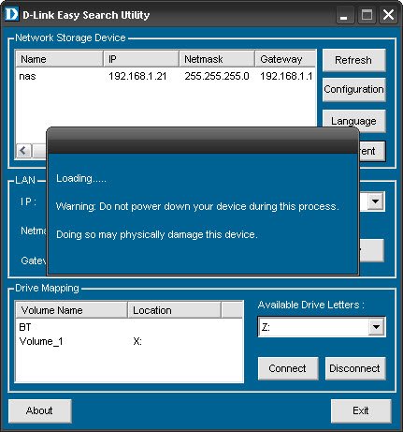Click the Connect button
This screenshot has height=432, width=403.
[x=288, y=368]
